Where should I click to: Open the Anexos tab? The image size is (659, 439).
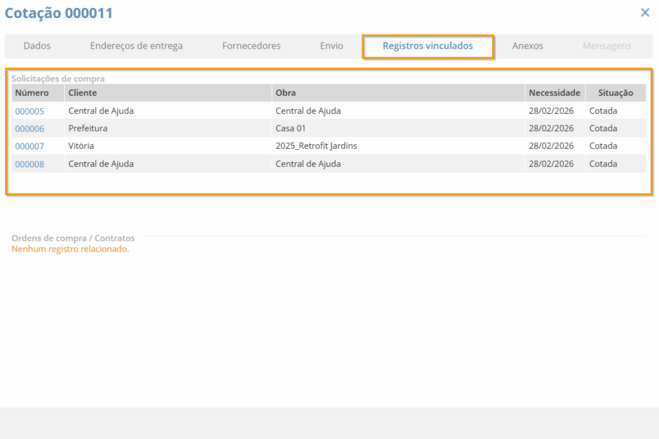(x=528, y=46)
